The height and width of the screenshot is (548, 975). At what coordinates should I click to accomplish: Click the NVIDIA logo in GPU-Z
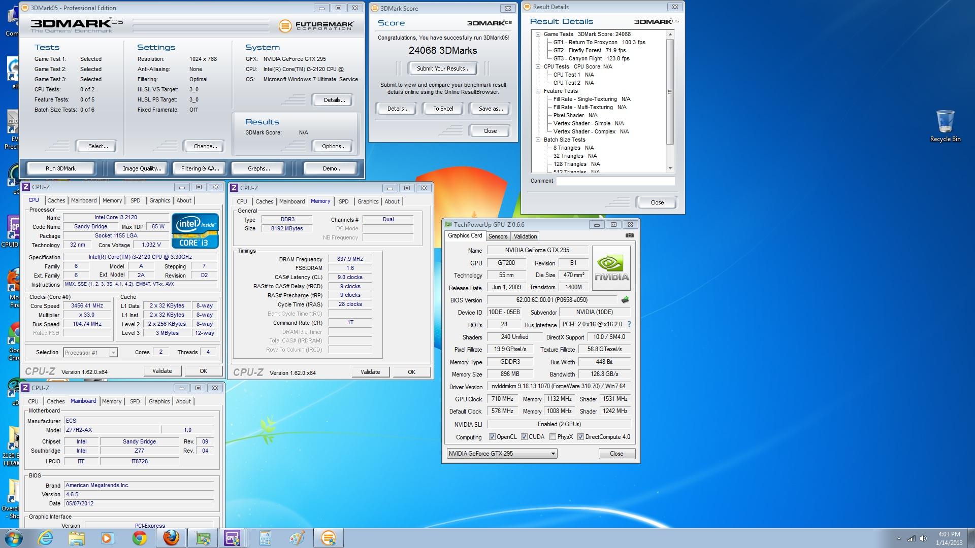click(x=611, y=268)
